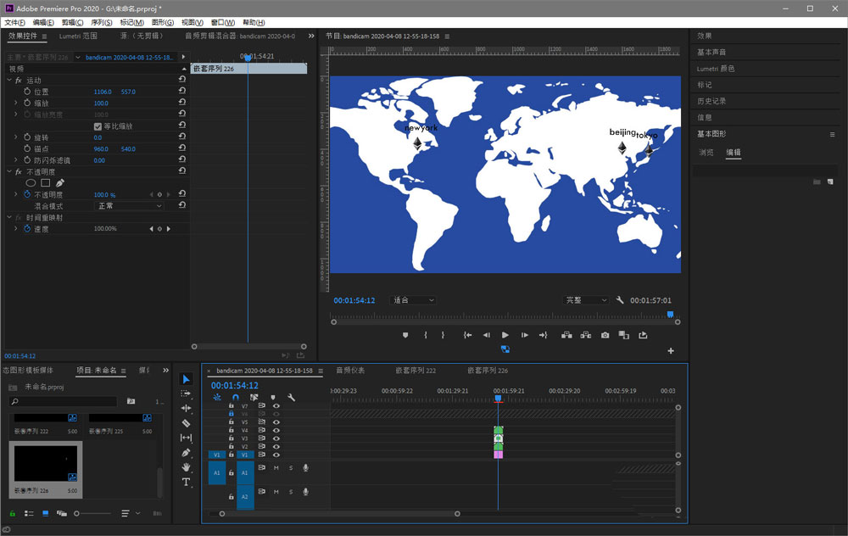Open the 基本声音 panel
This screenshot has width=848, height=536.
[x=711, y=53]
